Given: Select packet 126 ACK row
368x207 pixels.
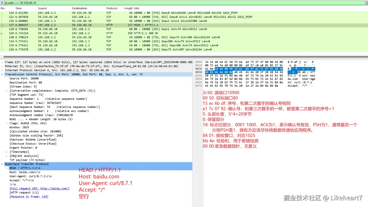Looking at the screenshot, I should (x=184, y=21).
